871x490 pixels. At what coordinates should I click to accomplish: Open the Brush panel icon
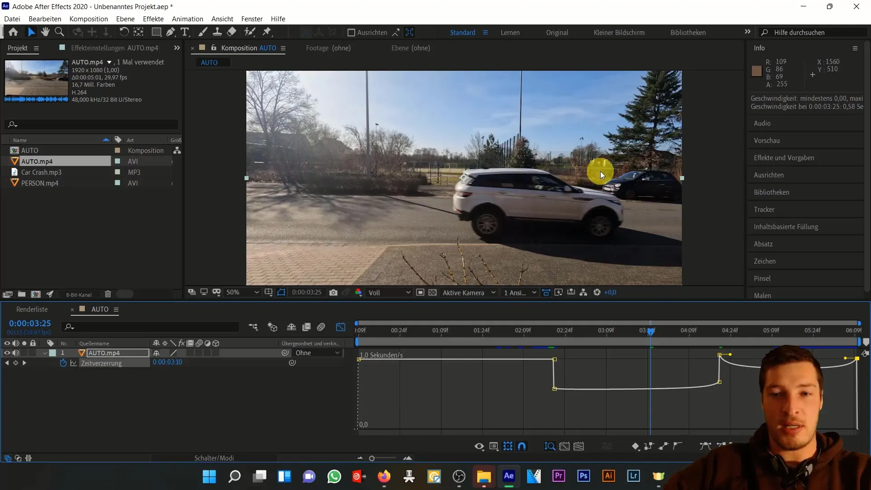763,278
